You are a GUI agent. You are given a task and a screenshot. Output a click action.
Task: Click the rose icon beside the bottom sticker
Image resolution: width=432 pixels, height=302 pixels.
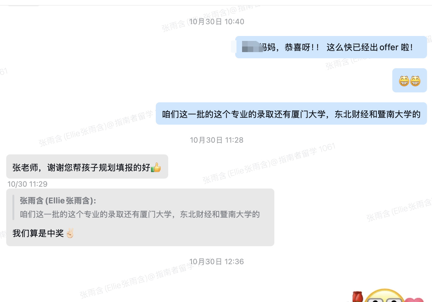358,296
